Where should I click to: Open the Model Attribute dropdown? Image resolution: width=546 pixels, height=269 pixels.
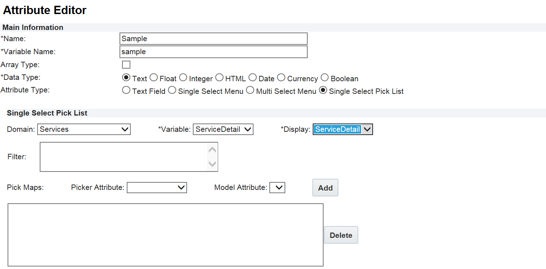point(277,187)
